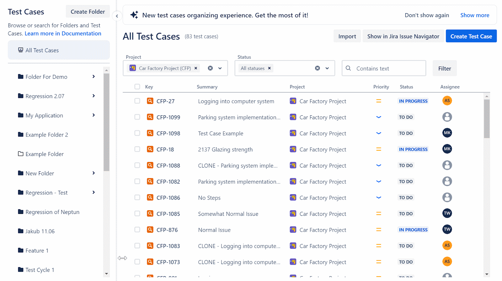The width and height of the screenshot is (502, 281).
Task: Click the Filter button
Action: [x=445, y=68]
